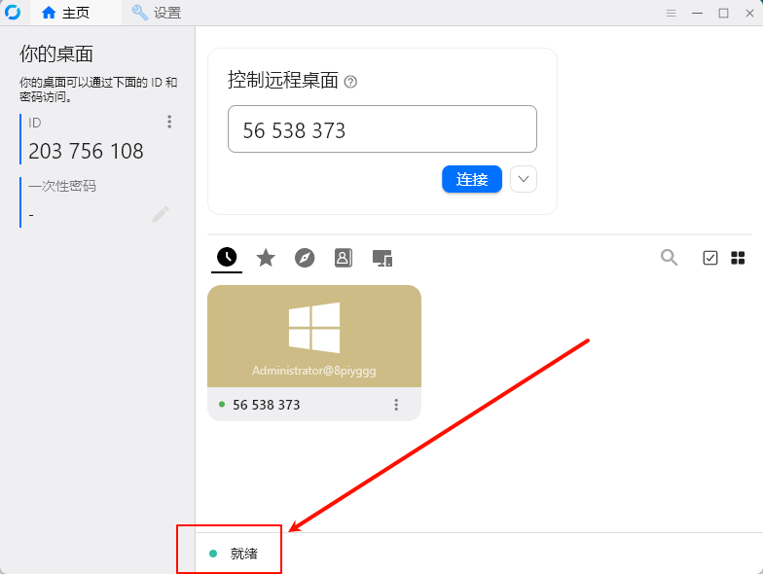Click the remote ID input field
This screenshot has width=763, height=574.
381,129
